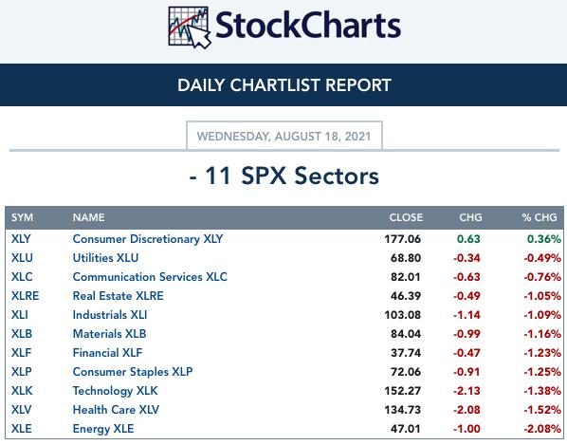
Task: Open Health Care XLV chart
Action: 116,410
